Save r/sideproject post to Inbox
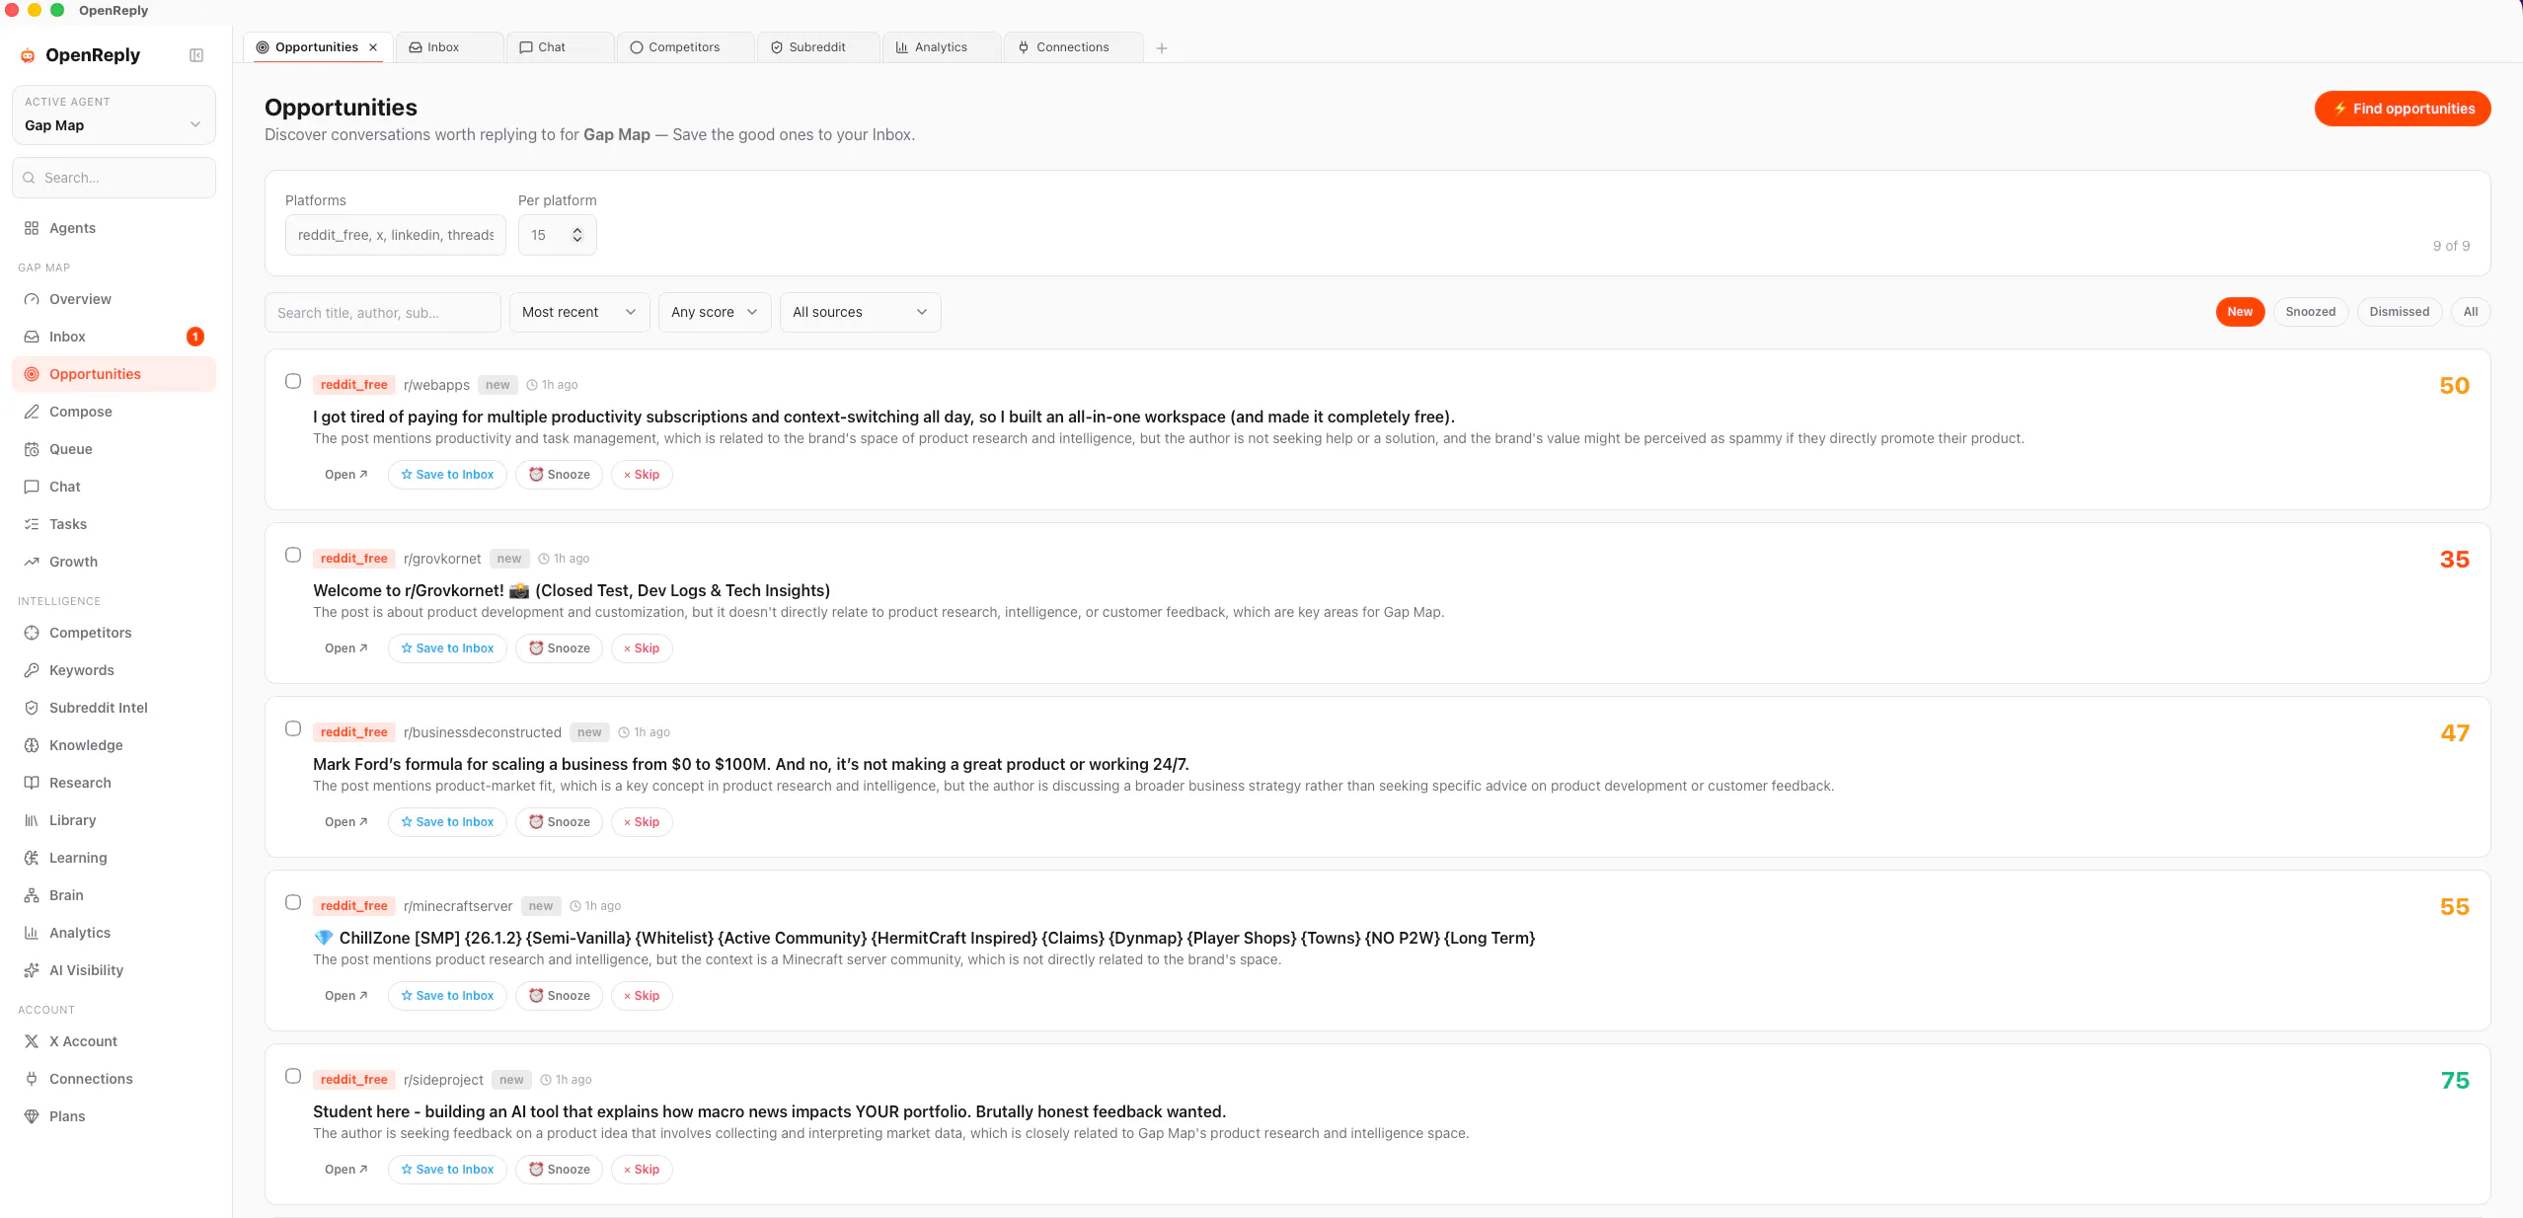 point(447,1170)
